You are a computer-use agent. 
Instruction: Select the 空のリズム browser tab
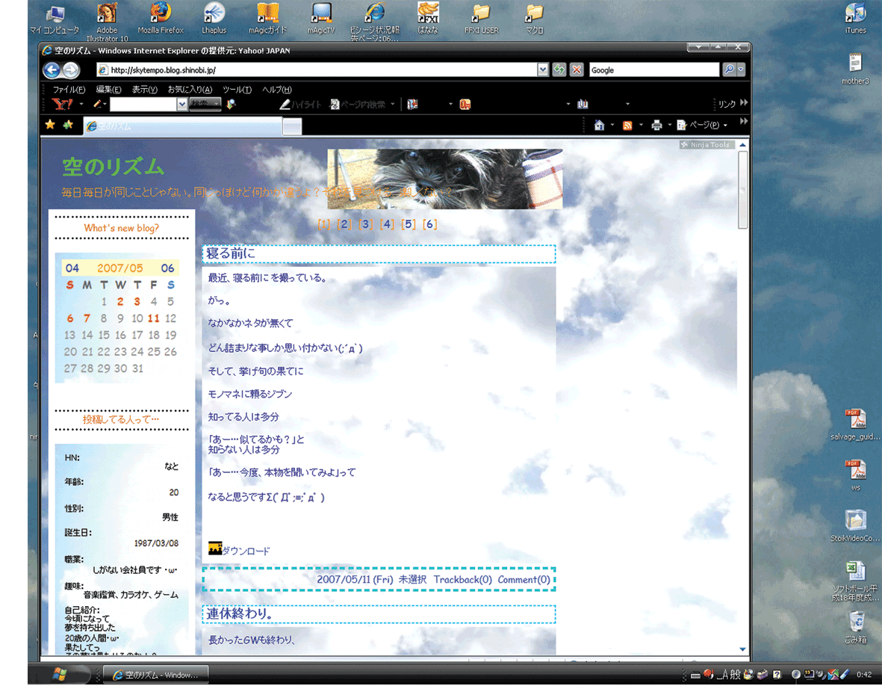pos(182,126)
